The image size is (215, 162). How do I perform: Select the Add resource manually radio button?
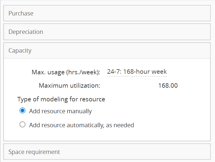(22, 111)
